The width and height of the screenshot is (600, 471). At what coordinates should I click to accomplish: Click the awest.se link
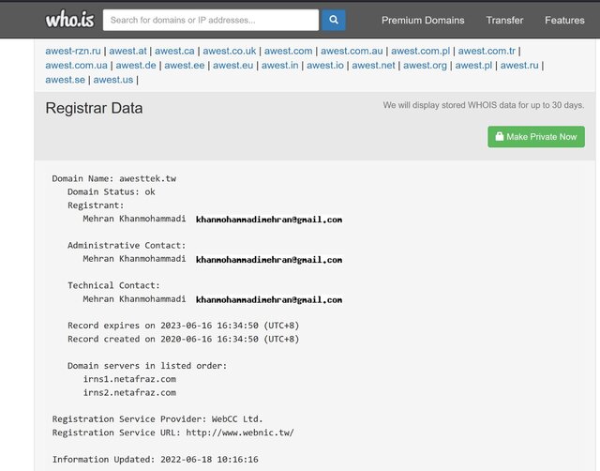click(65, 80)
